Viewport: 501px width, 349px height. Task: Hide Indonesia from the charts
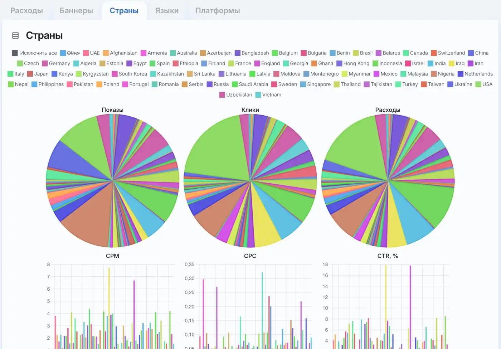pyautogui.click(x=387, y=63)
